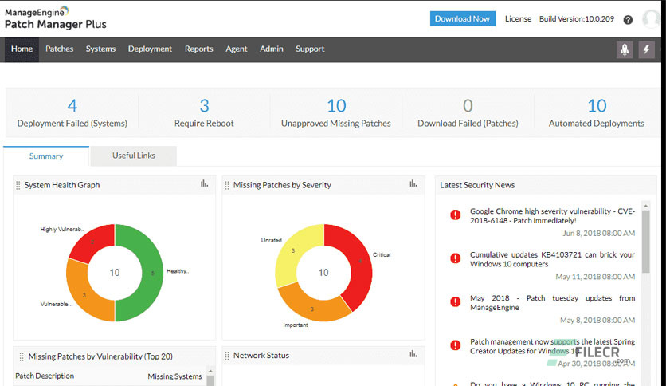This screenshot has height=386, width=666.
Task: Click yellow Unrated segment in severity chart
Action: [293, 250]
